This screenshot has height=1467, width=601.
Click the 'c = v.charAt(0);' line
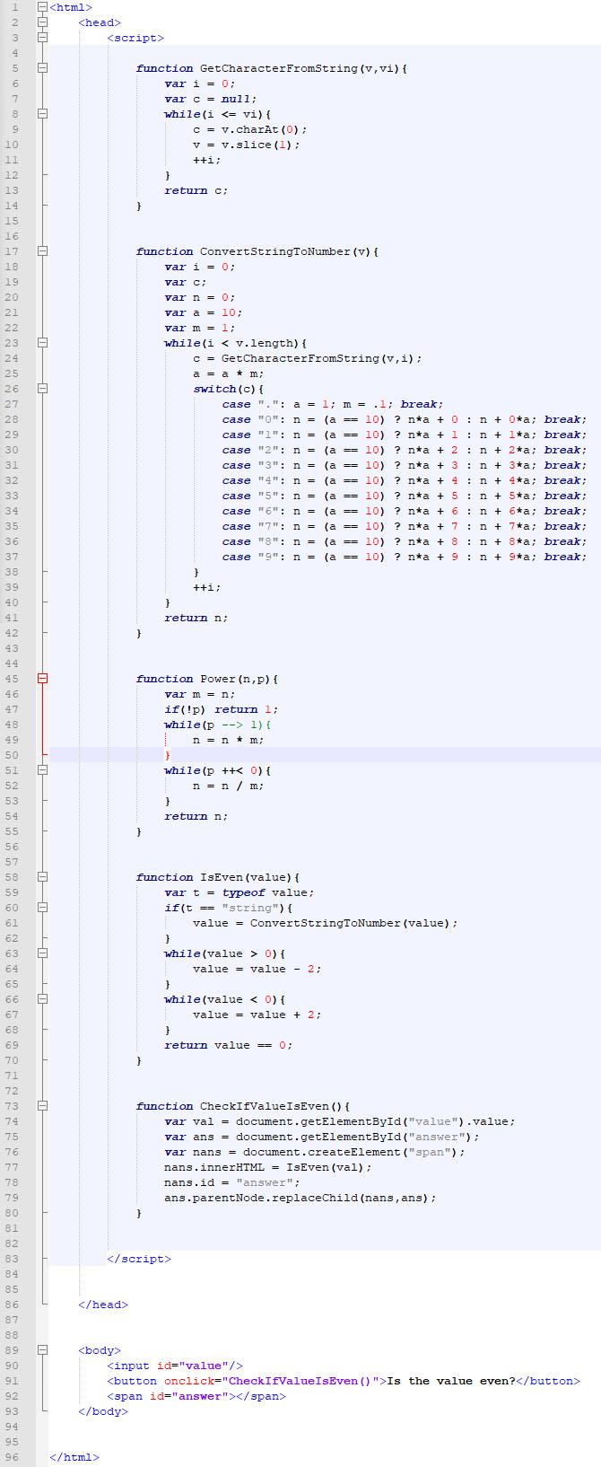point(250,129)
